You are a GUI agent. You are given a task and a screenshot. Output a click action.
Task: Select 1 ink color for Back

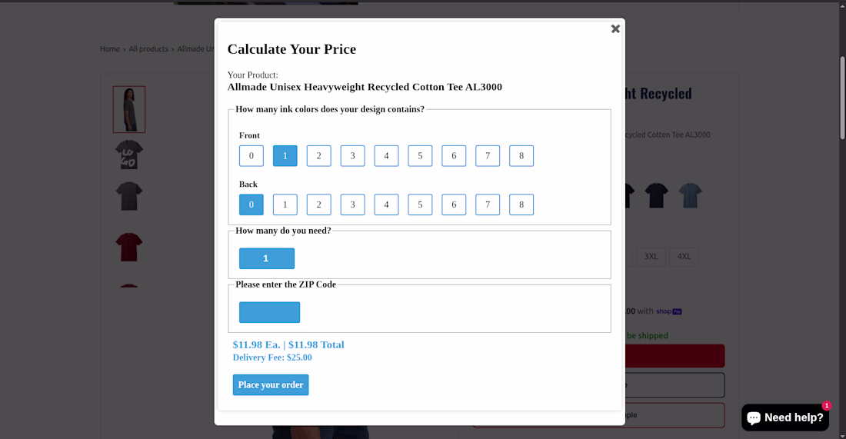pyautogui.click(x=285, y=205)
